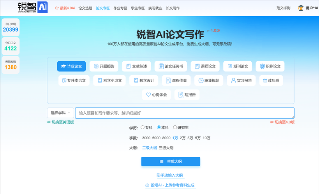Click the heart icon beside 心得体会
This screenshot has height=194, width=319.
point(148,95)
